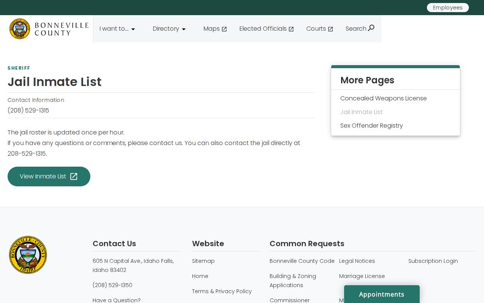
Task: Click the search magnifier icon
Action: 371,28
